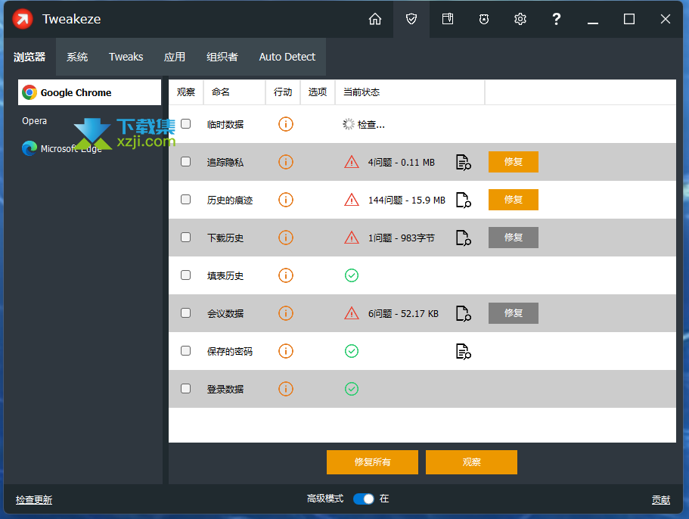The image size is (689, 519).
Task: Switch to the 浏览器 tab
Action: pos(29,57)
